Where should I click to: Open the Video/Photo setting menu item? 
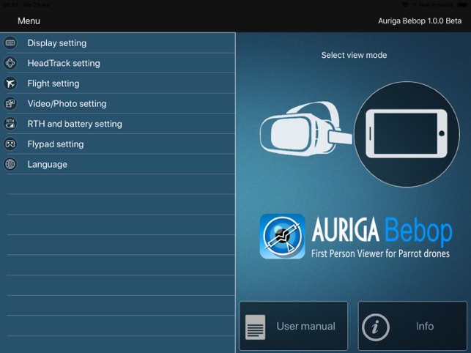(x=117, y=103)
